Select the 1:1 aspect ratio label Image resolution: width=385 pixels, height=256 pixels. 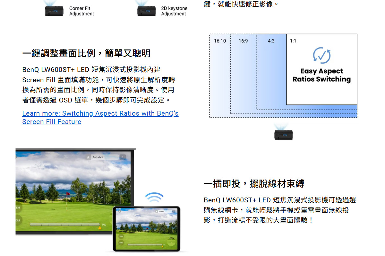click(x=293, y=41)
